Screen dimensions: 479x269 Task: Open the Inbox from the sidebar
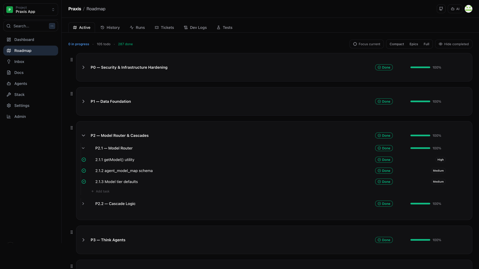point(19,61)
